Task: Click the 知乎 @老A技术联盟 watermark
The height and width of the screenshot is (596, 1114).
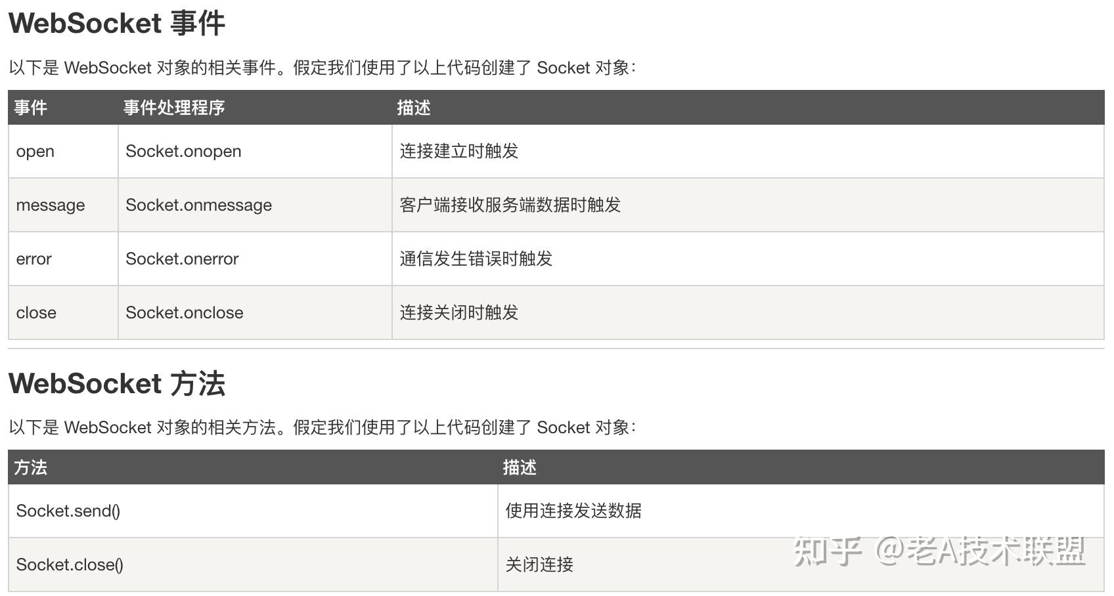Action: [939, 550]
